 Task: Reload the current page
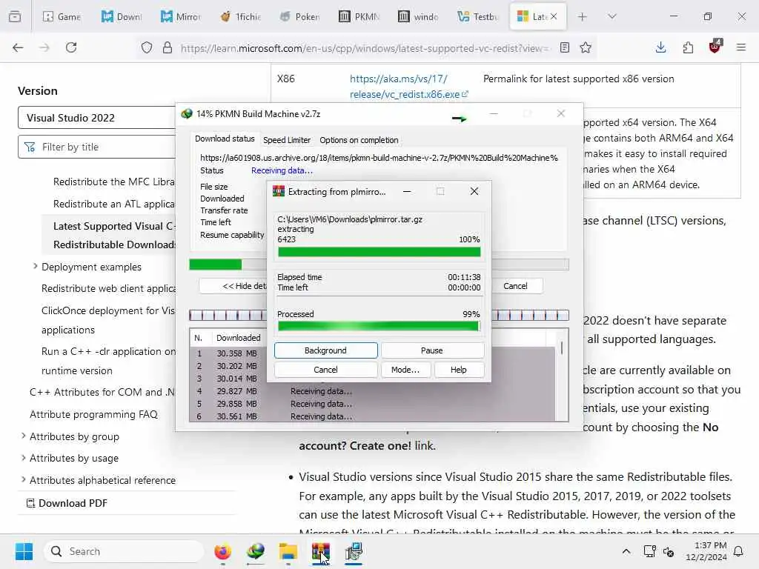71,47
